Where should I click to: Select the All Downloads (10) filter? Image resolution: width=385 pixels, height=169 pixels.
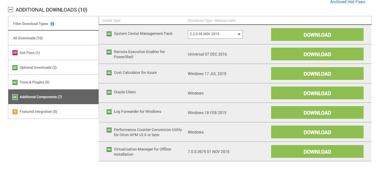28,38
